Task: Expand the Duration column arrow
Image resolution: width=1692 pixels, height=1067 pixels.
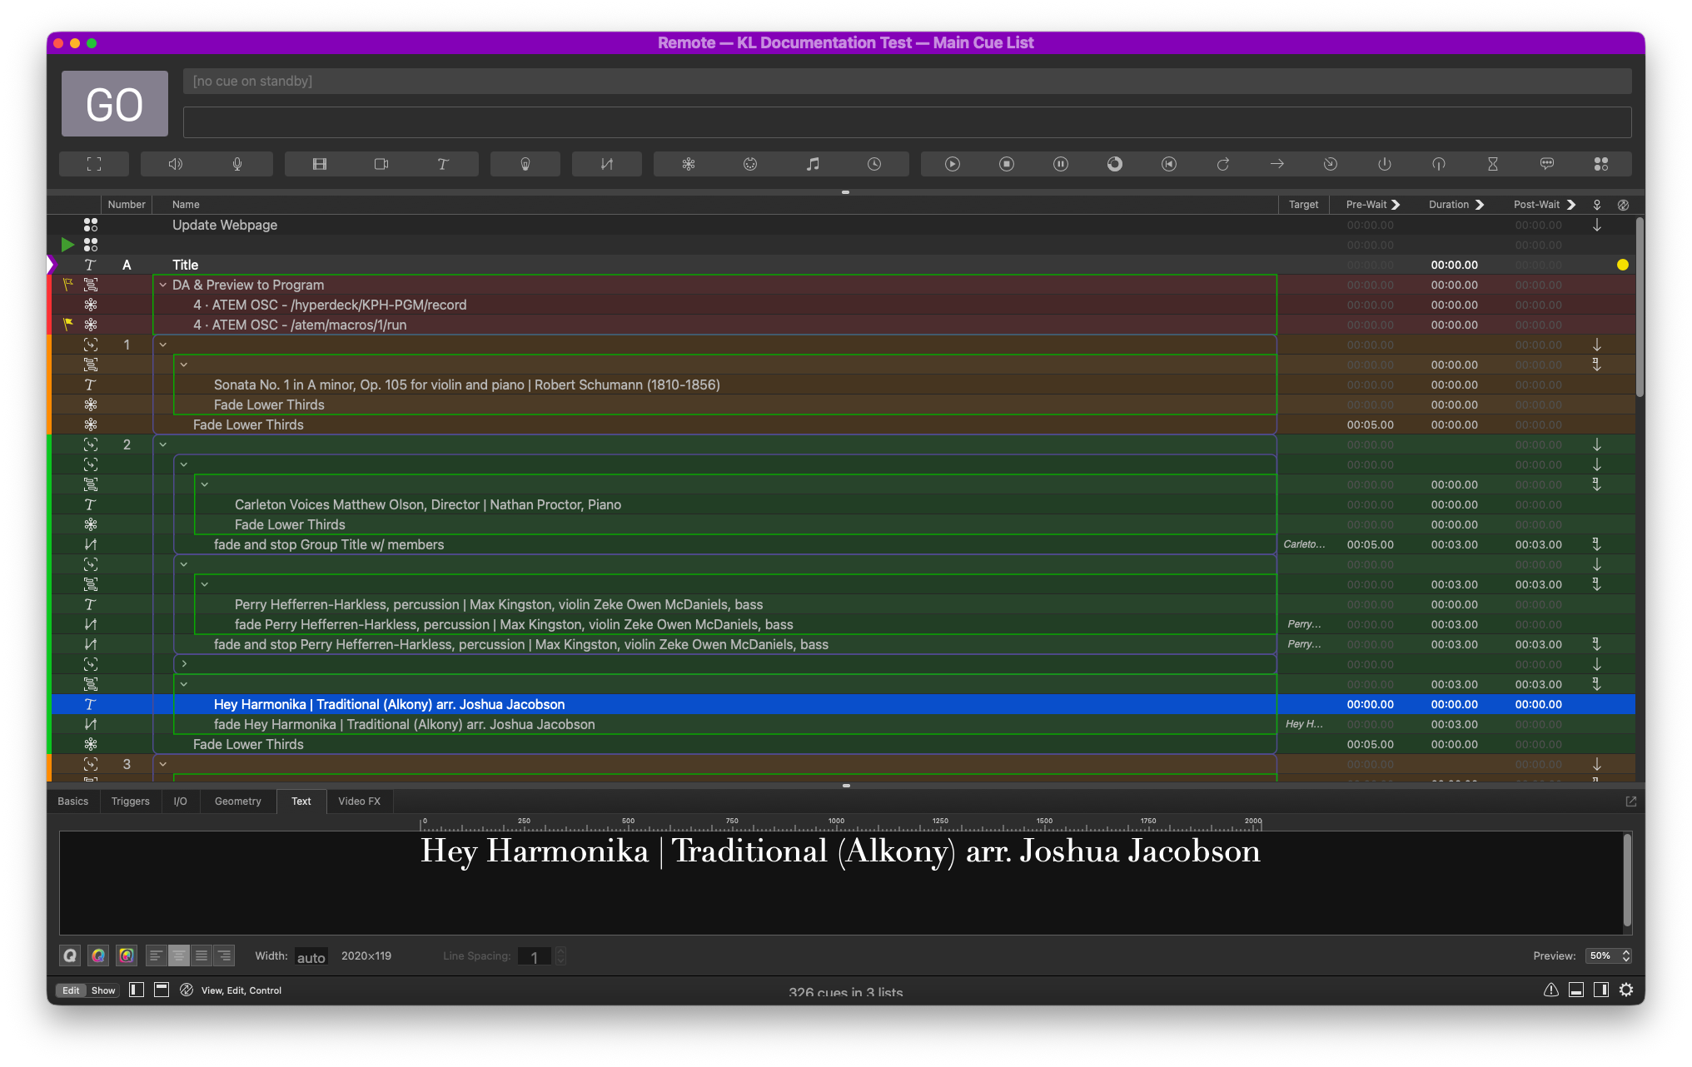Action: click(1480, 205)
